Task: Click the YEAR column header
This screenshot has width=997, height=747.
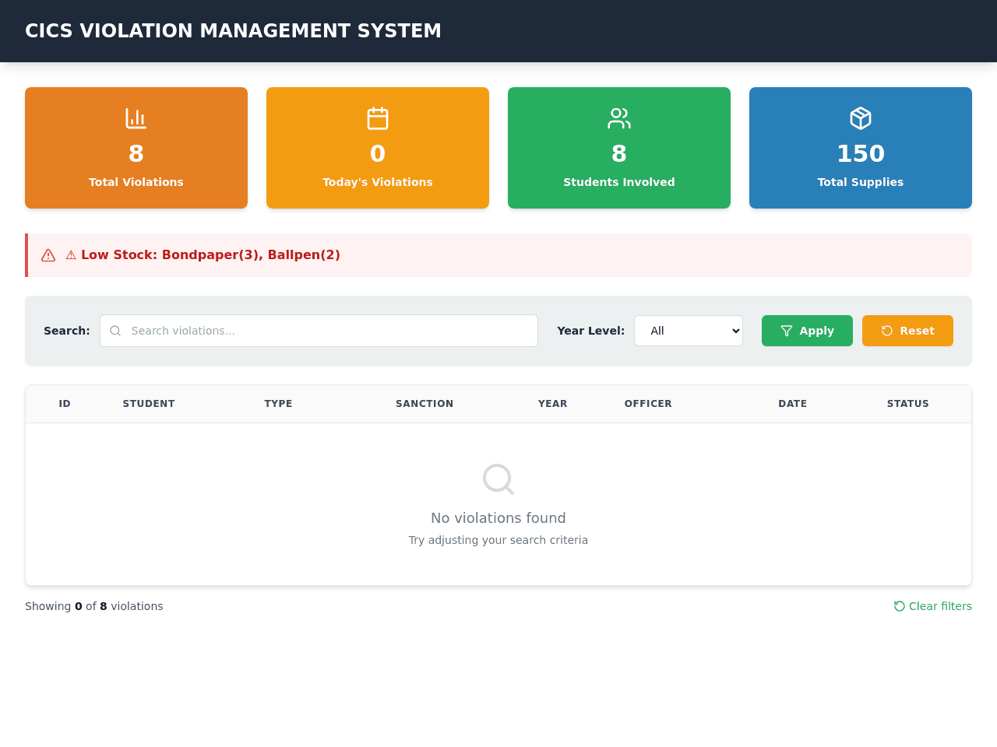Action: tap(553, 404)
